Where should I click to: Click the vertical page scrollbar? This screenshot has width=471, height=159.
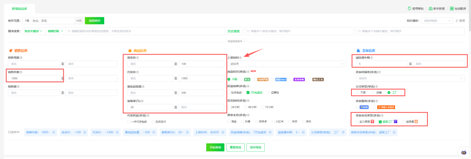(470, 16)
